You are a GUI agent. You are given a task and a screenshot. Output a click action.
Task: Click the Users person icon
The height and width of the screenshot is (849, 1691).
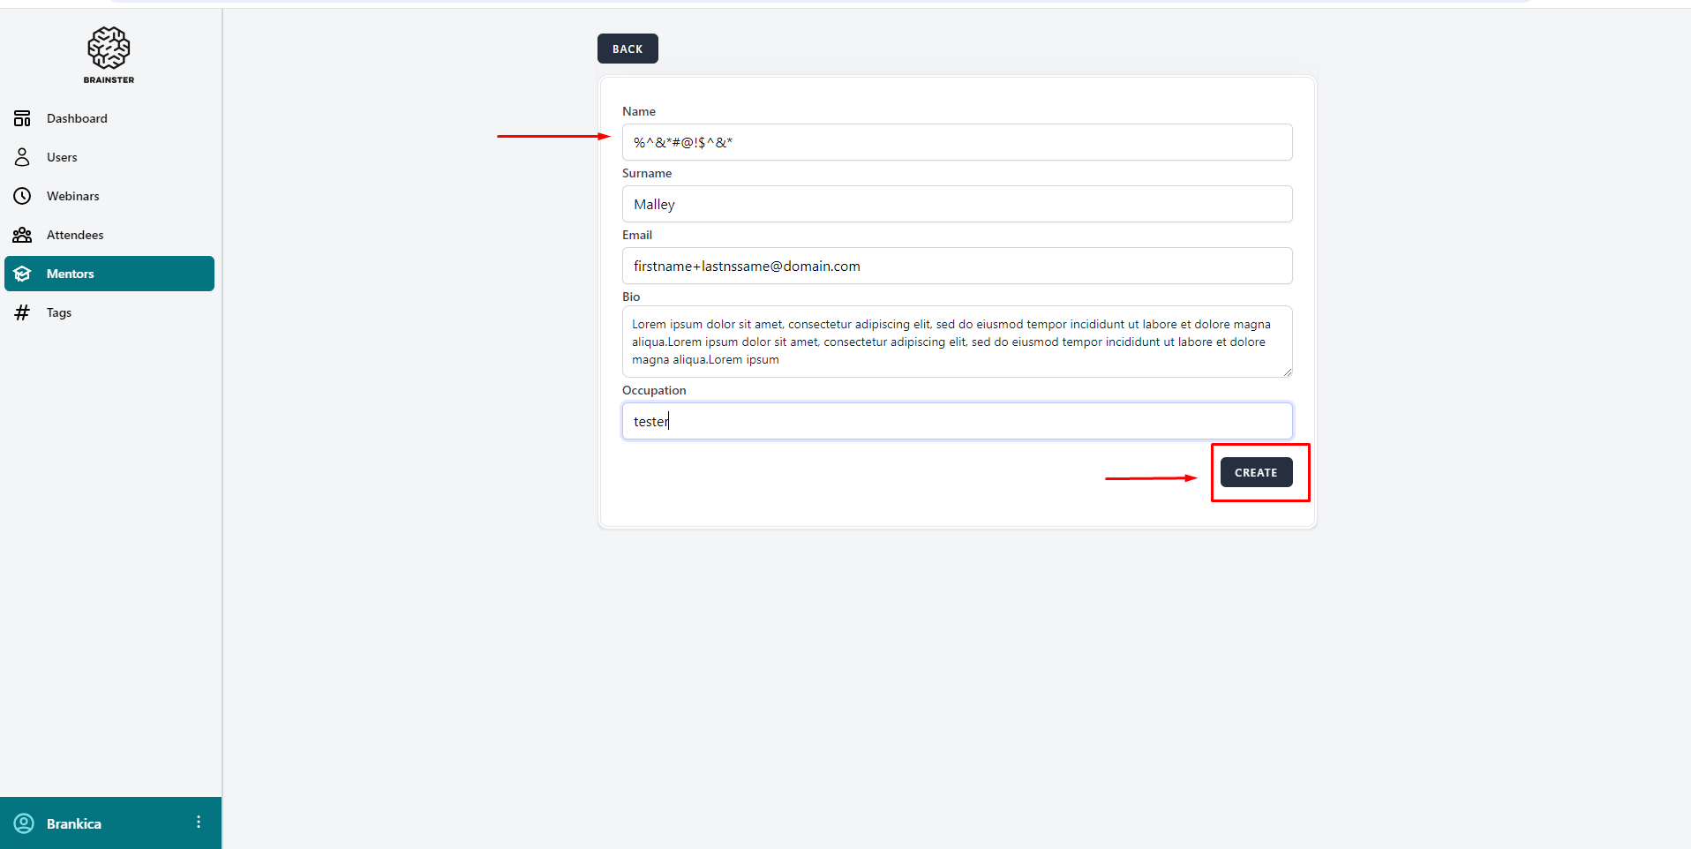click(22, 157)
